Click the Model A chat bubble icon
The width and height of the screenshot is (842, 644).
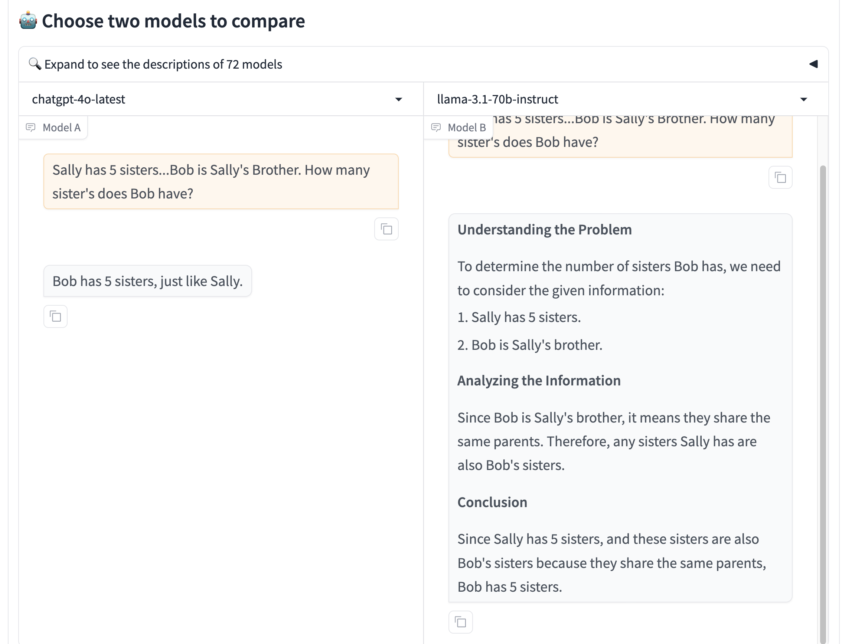pyautogui.click(x=31, y=127)
